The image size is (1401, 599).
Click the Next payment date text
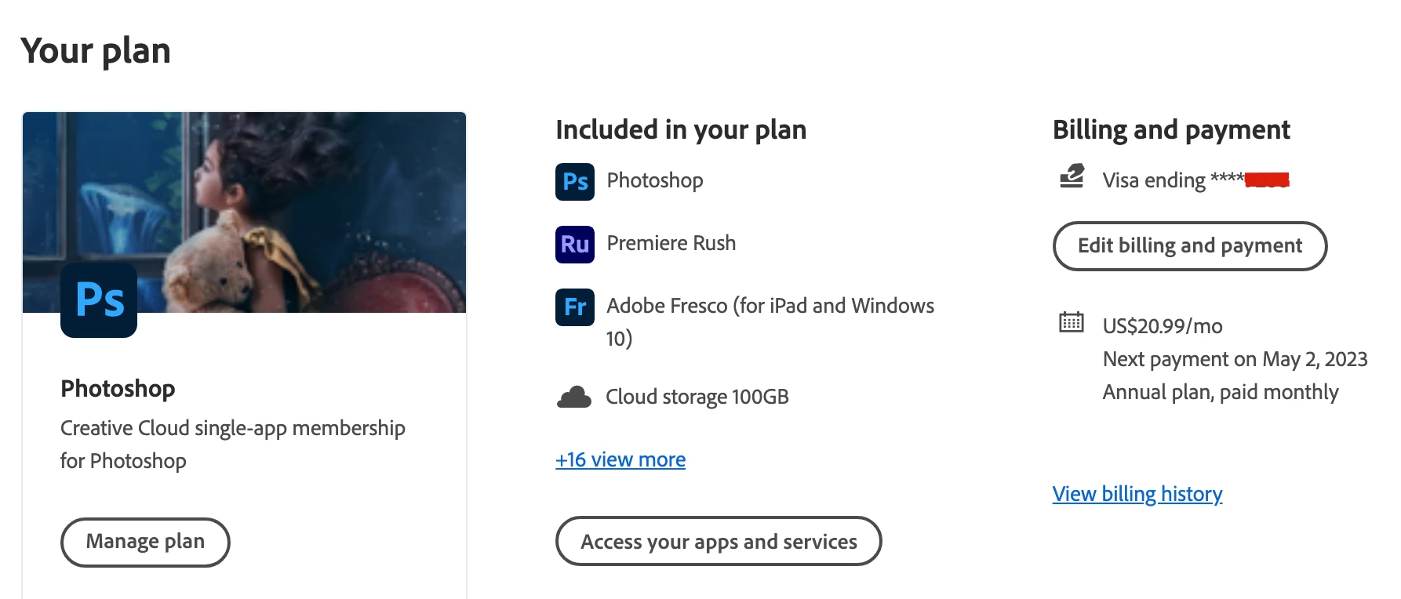(1235, 359)
